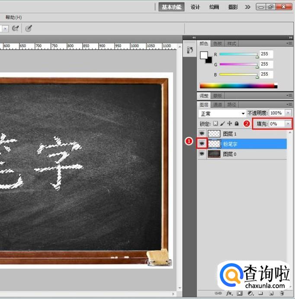Hide the 图层 0 layer
Viewport: 295px width, 299px height.
[202, 154]
